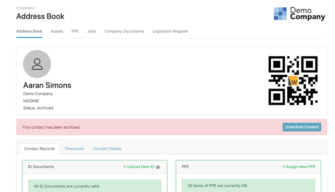Select the Contact Records tab
The width and height of the screenshot is (335, 192).
tap(39, 149)
